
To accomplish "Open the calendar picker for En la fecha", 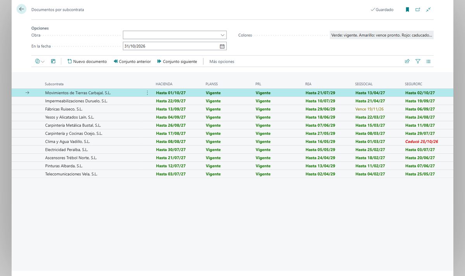I will coord(222,46).
